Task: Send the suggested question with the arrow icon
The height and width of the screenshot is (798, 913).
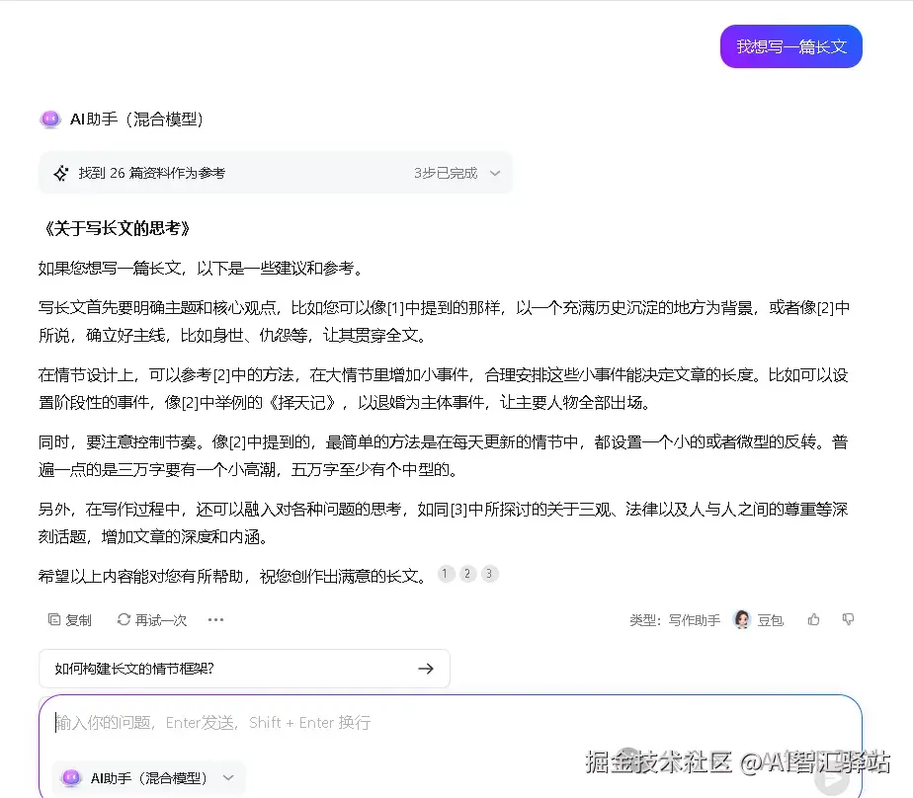Action: [x=426, y=669]
